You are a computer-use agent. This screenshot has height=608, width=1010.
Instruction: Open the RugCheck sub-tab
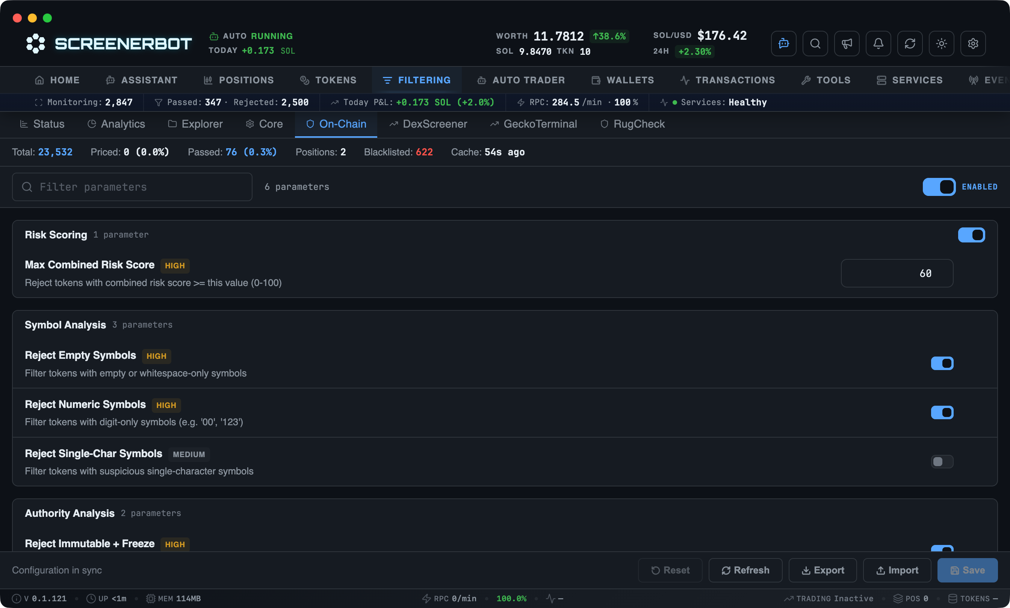click(x=632, y=124)
